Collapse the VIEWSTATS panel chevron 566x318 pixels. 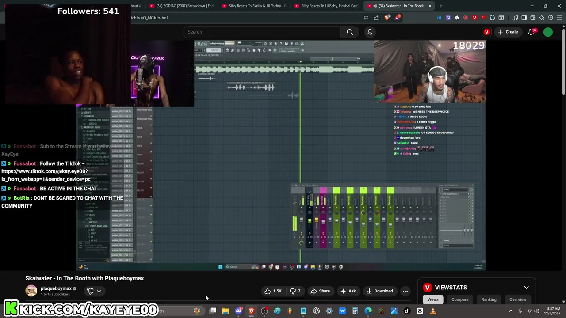coord(526,288)
